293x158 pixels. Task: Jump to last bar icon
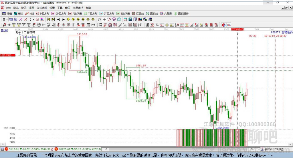pos(53,19)
